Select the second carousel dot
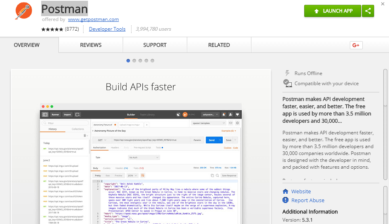Screen dimensions: 389x224 [134, 61]
